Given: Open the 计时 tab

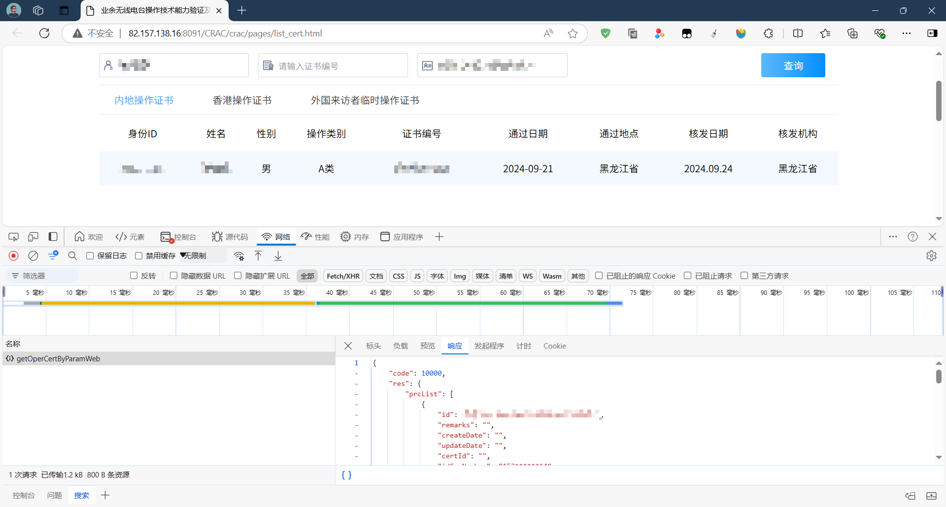Looking at the screenshot, I should [524, 346].
